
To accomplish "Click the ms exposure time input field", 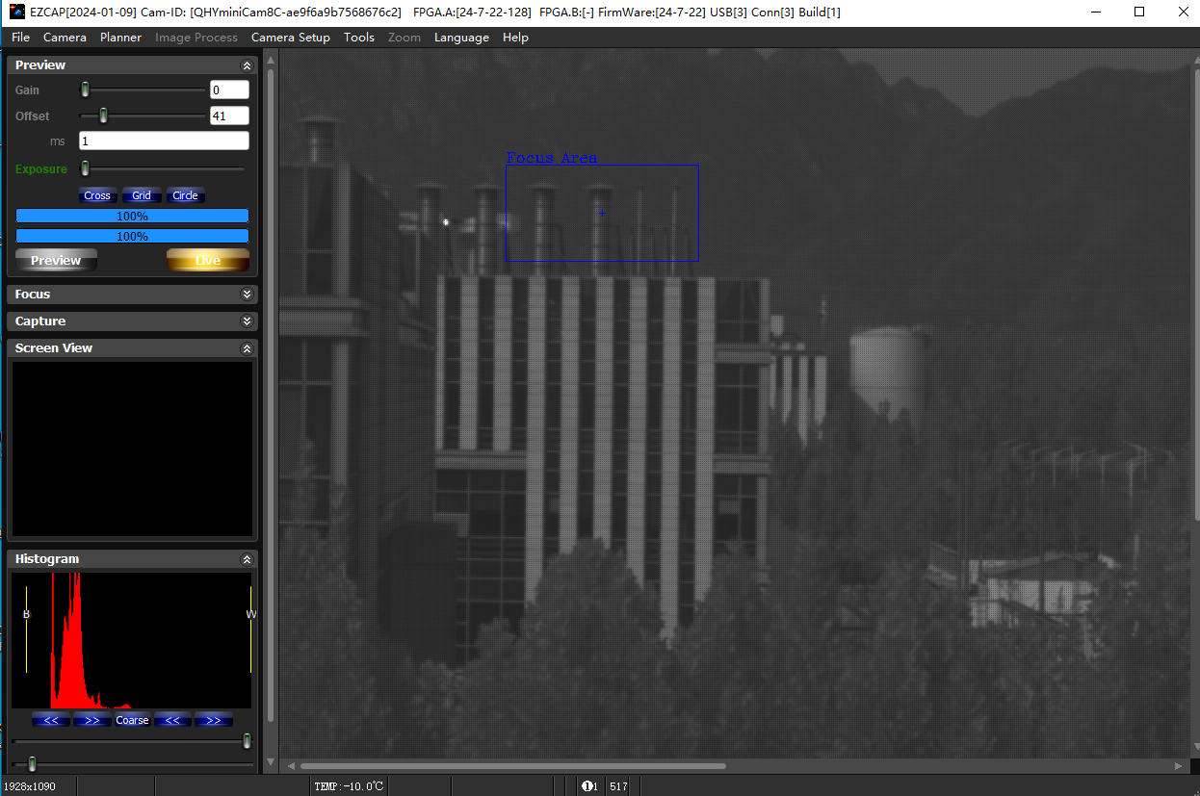I will pos(164,141).
